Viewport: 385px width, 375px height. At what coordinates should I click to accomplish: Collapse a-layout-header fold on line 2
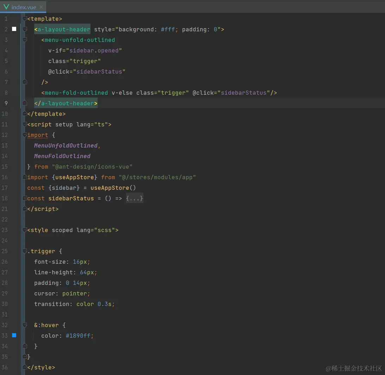coord(25,29)
